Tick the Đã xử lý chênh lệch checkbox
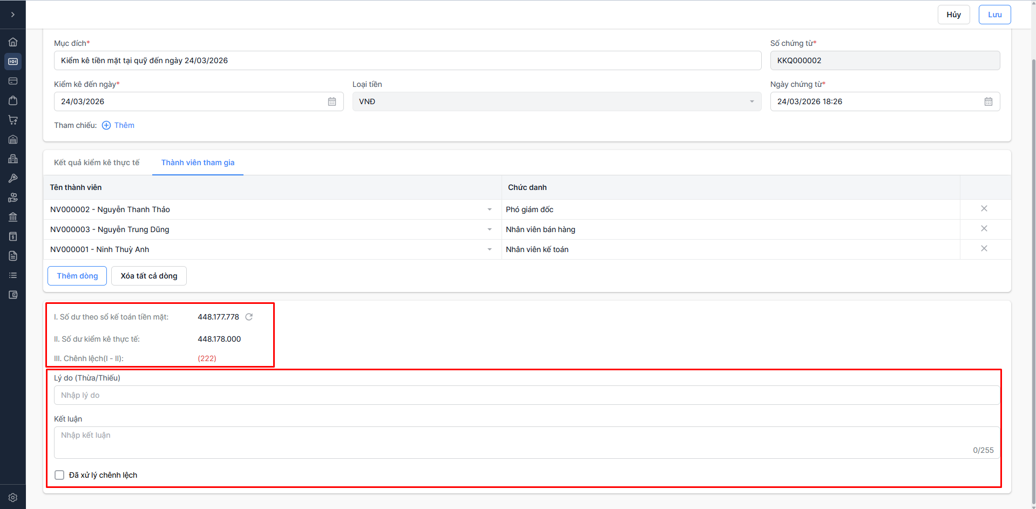 click(x=59, y=475)
